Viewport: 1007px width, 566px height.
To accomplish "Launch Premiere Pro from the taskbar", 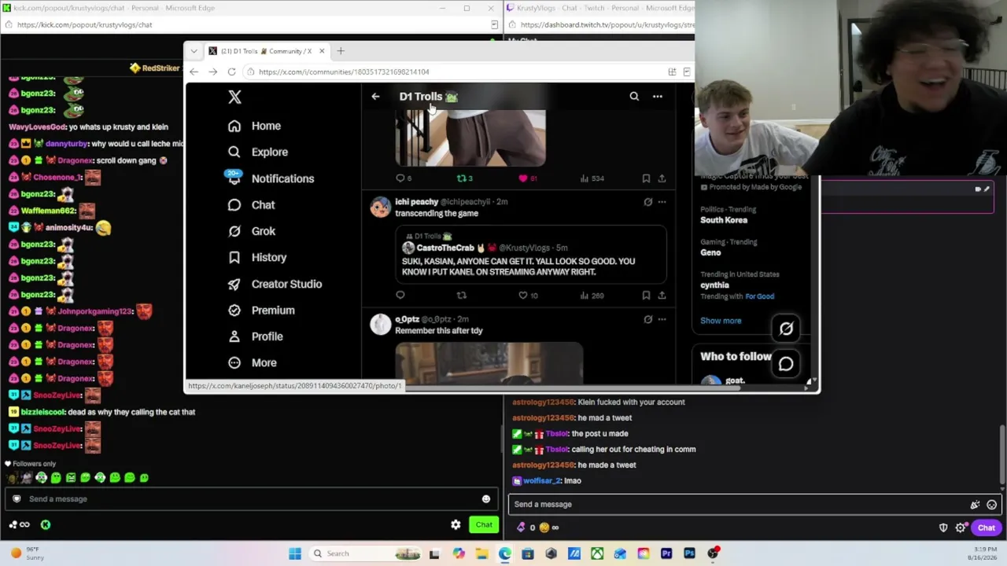I will click(x=666, y=553).
